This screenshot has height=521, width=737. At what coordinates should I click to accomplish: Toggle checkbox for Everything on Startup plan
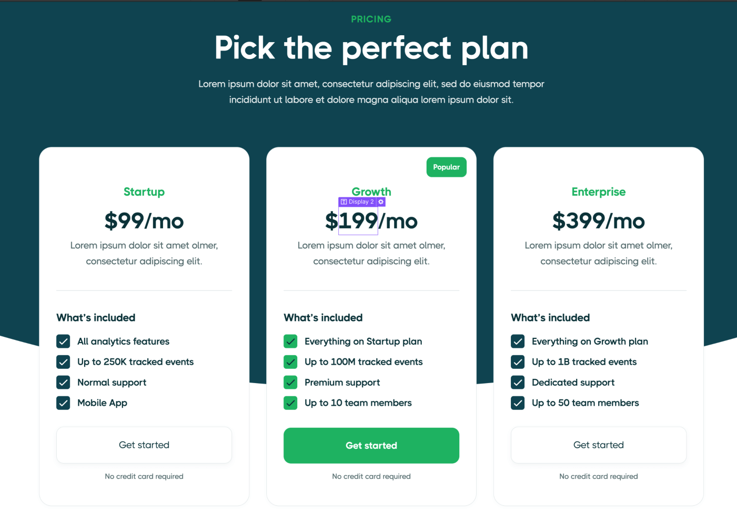tap(290, 341)
